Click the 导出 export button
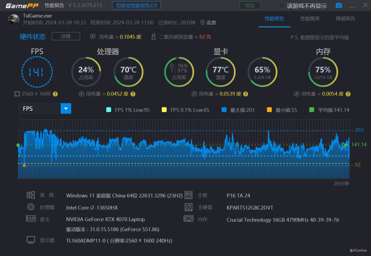This screenshot has width=371, height=256. coord(250,5)
